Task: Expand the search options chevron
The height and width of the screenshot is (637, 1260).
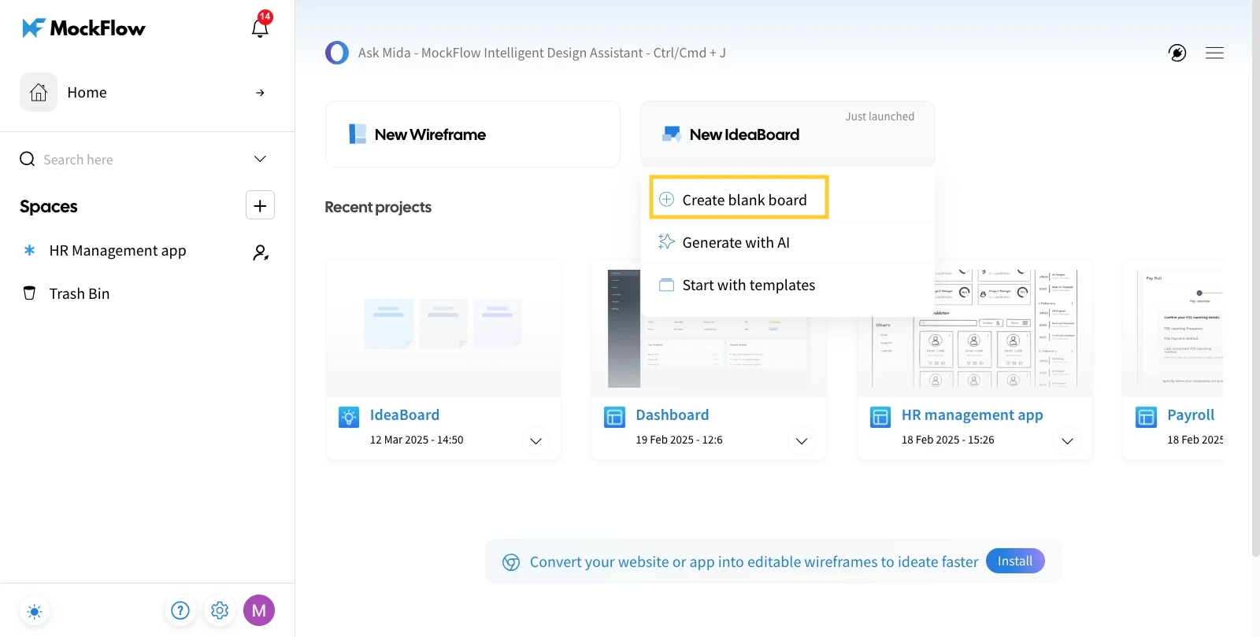Action: click(x=260, y=159)
